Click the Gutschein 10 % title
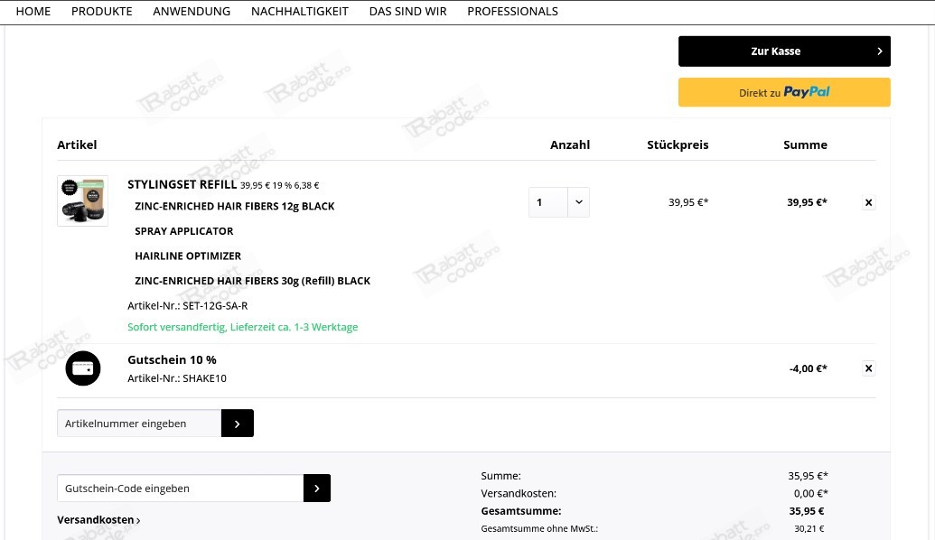 pos(172,360)
